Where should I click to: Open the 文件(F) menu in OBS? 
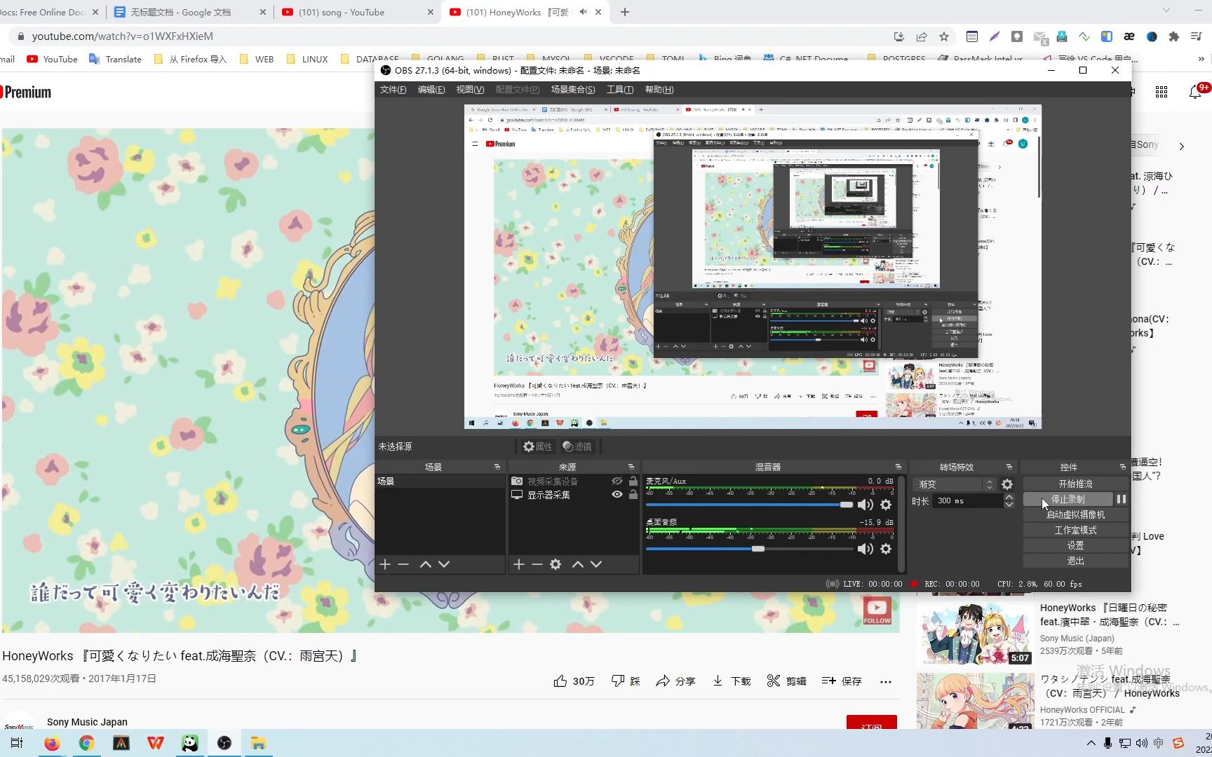(393, 90)
